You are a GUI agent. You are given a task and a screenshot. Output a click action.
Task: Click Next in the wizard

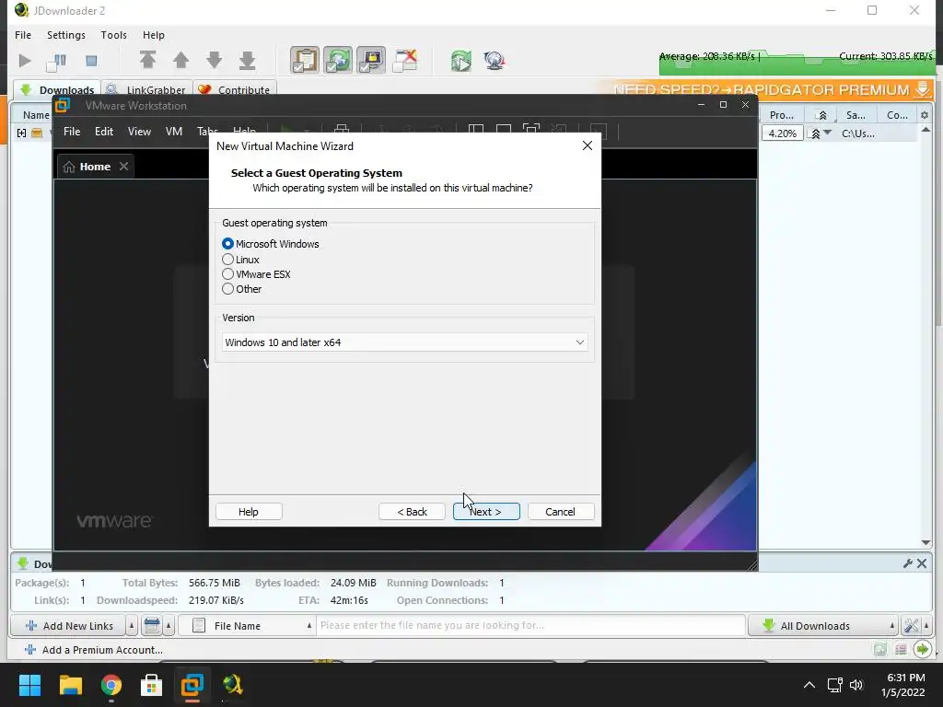pos(486,512)
